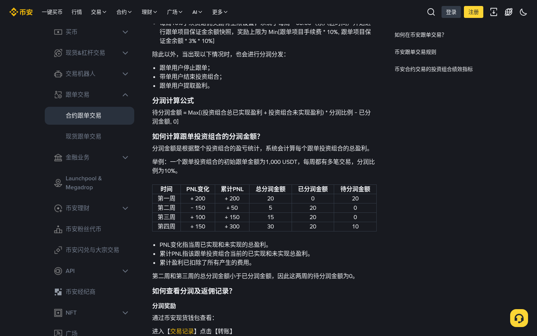Click the 币安 logo
This screenshot has height=336, width=537.
(21, 12)
